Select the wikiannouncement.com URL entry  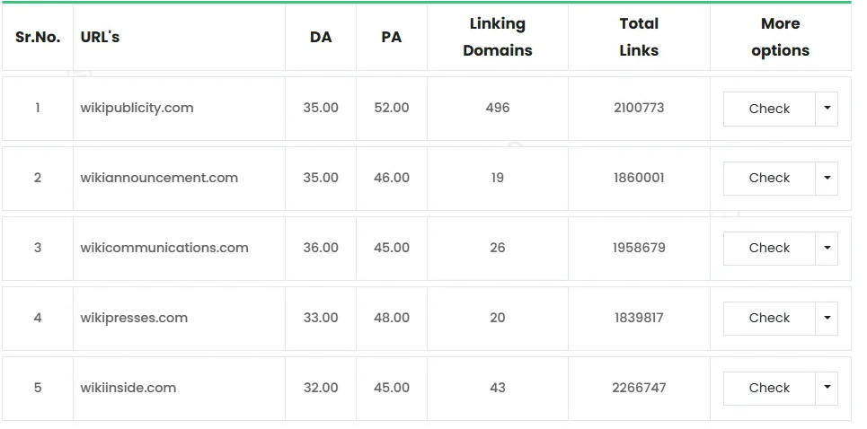[159, 178]
